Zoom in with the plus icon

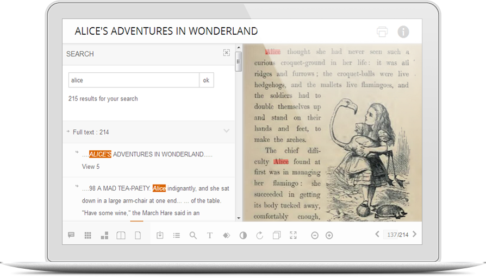(329, 236)
